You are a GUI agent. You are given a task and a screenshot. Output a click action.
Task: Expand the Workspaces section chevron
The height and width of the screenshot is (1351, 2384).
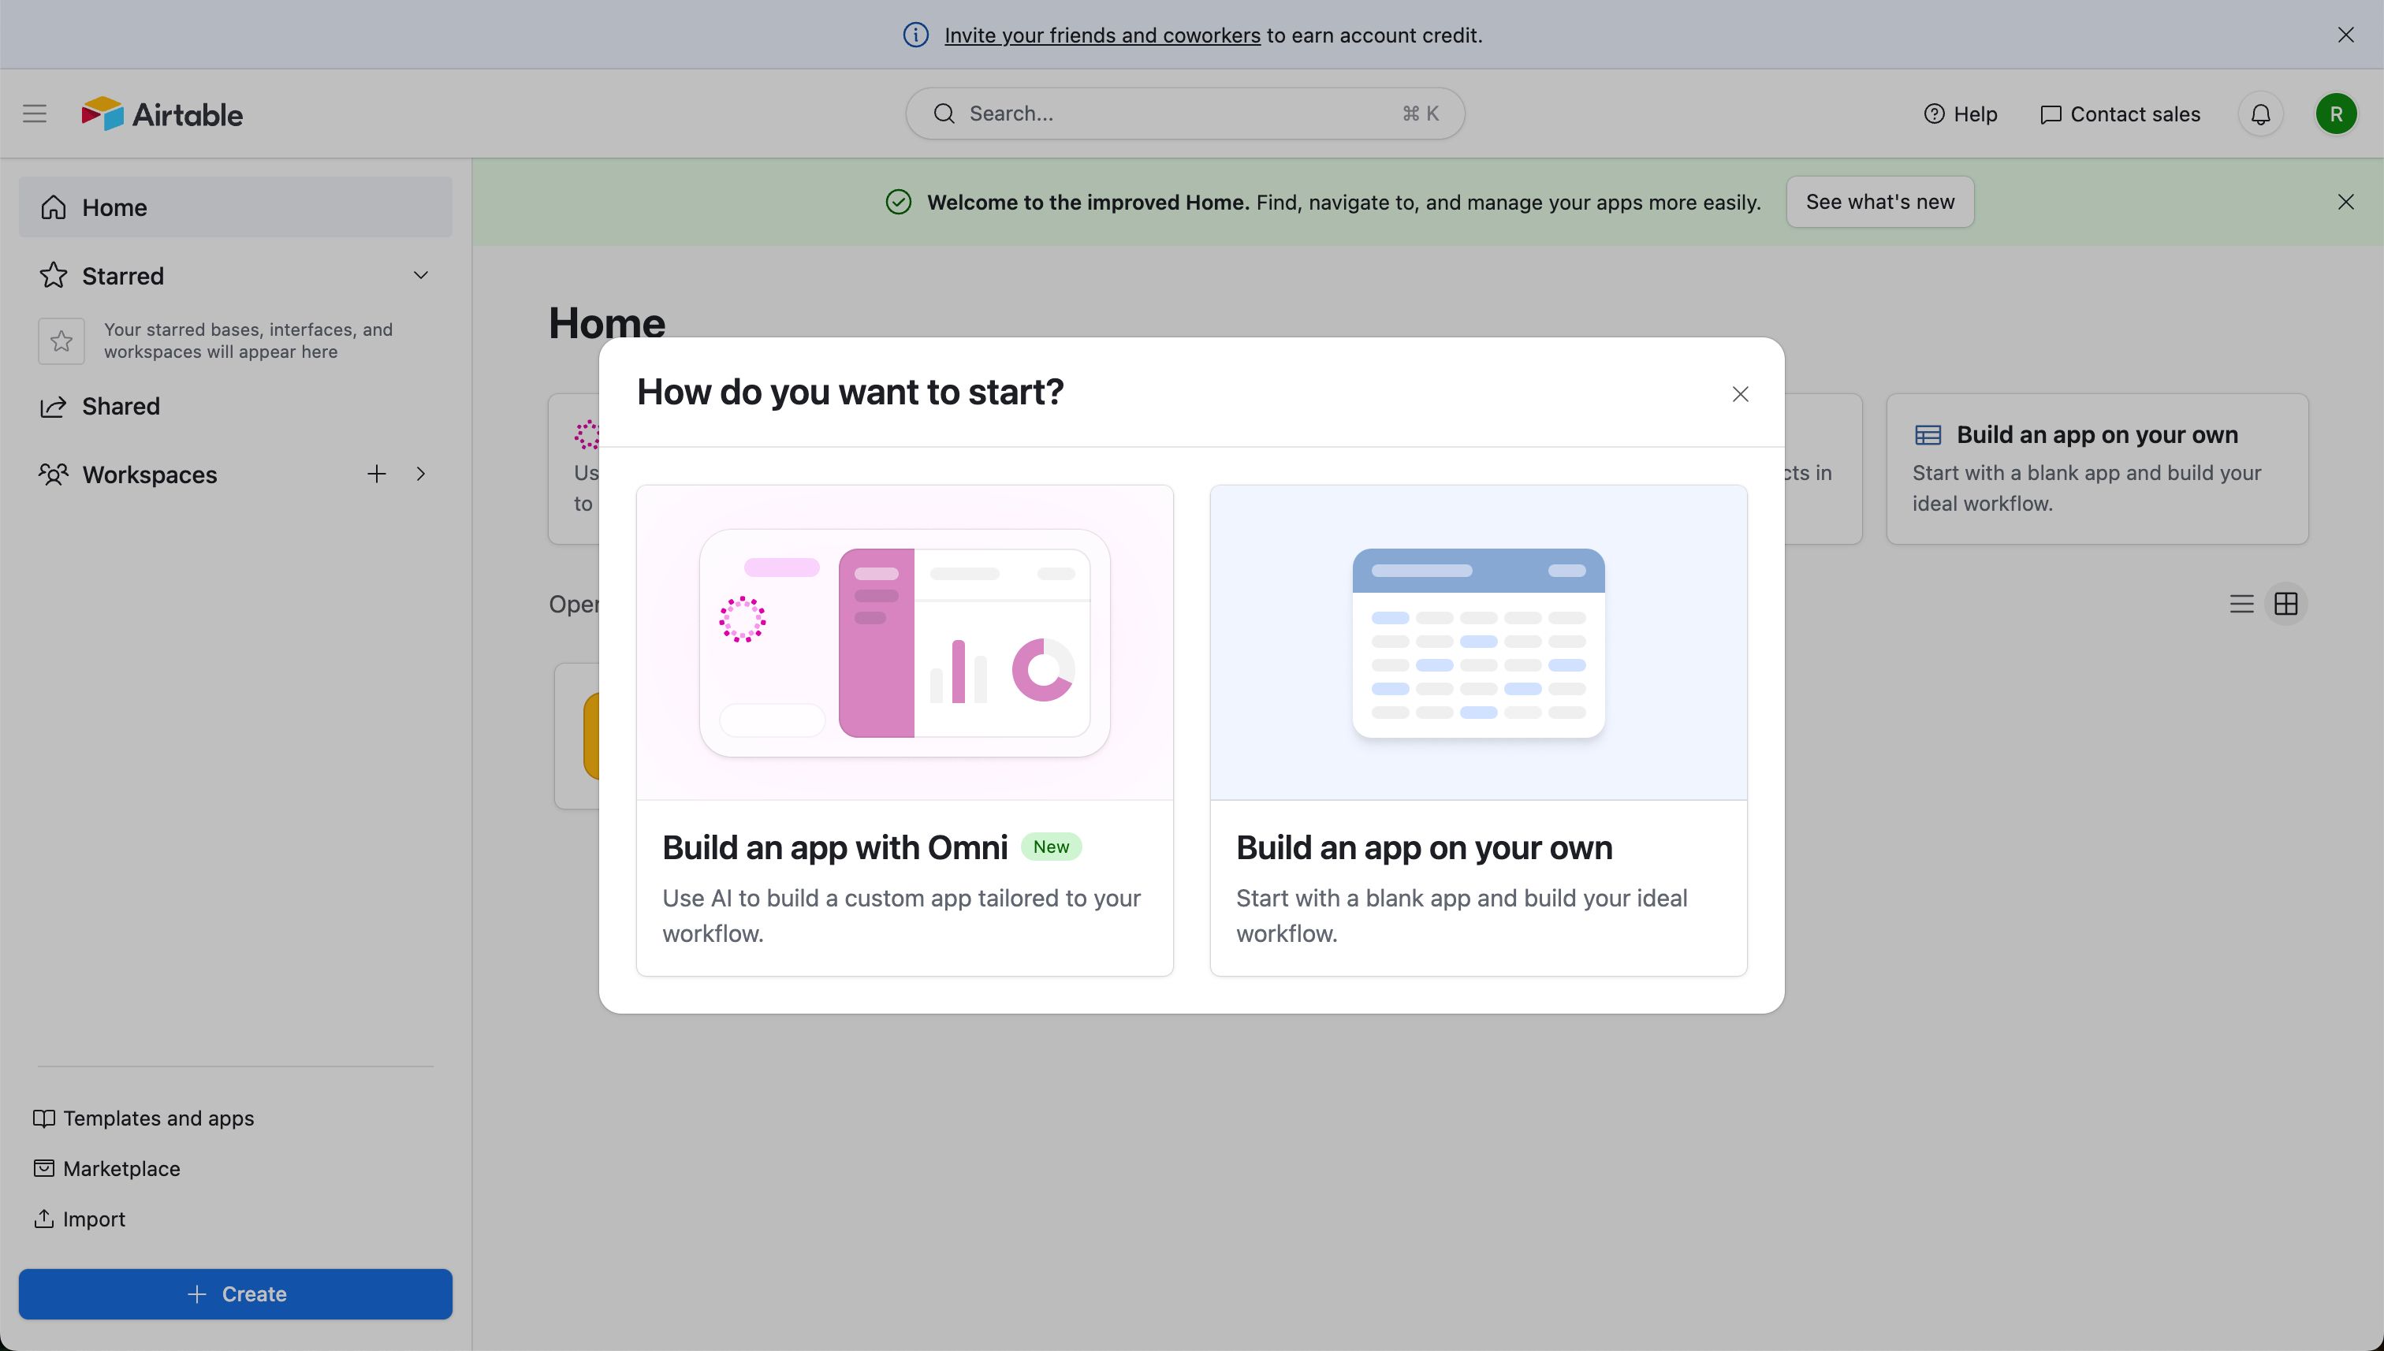(420, 475)
